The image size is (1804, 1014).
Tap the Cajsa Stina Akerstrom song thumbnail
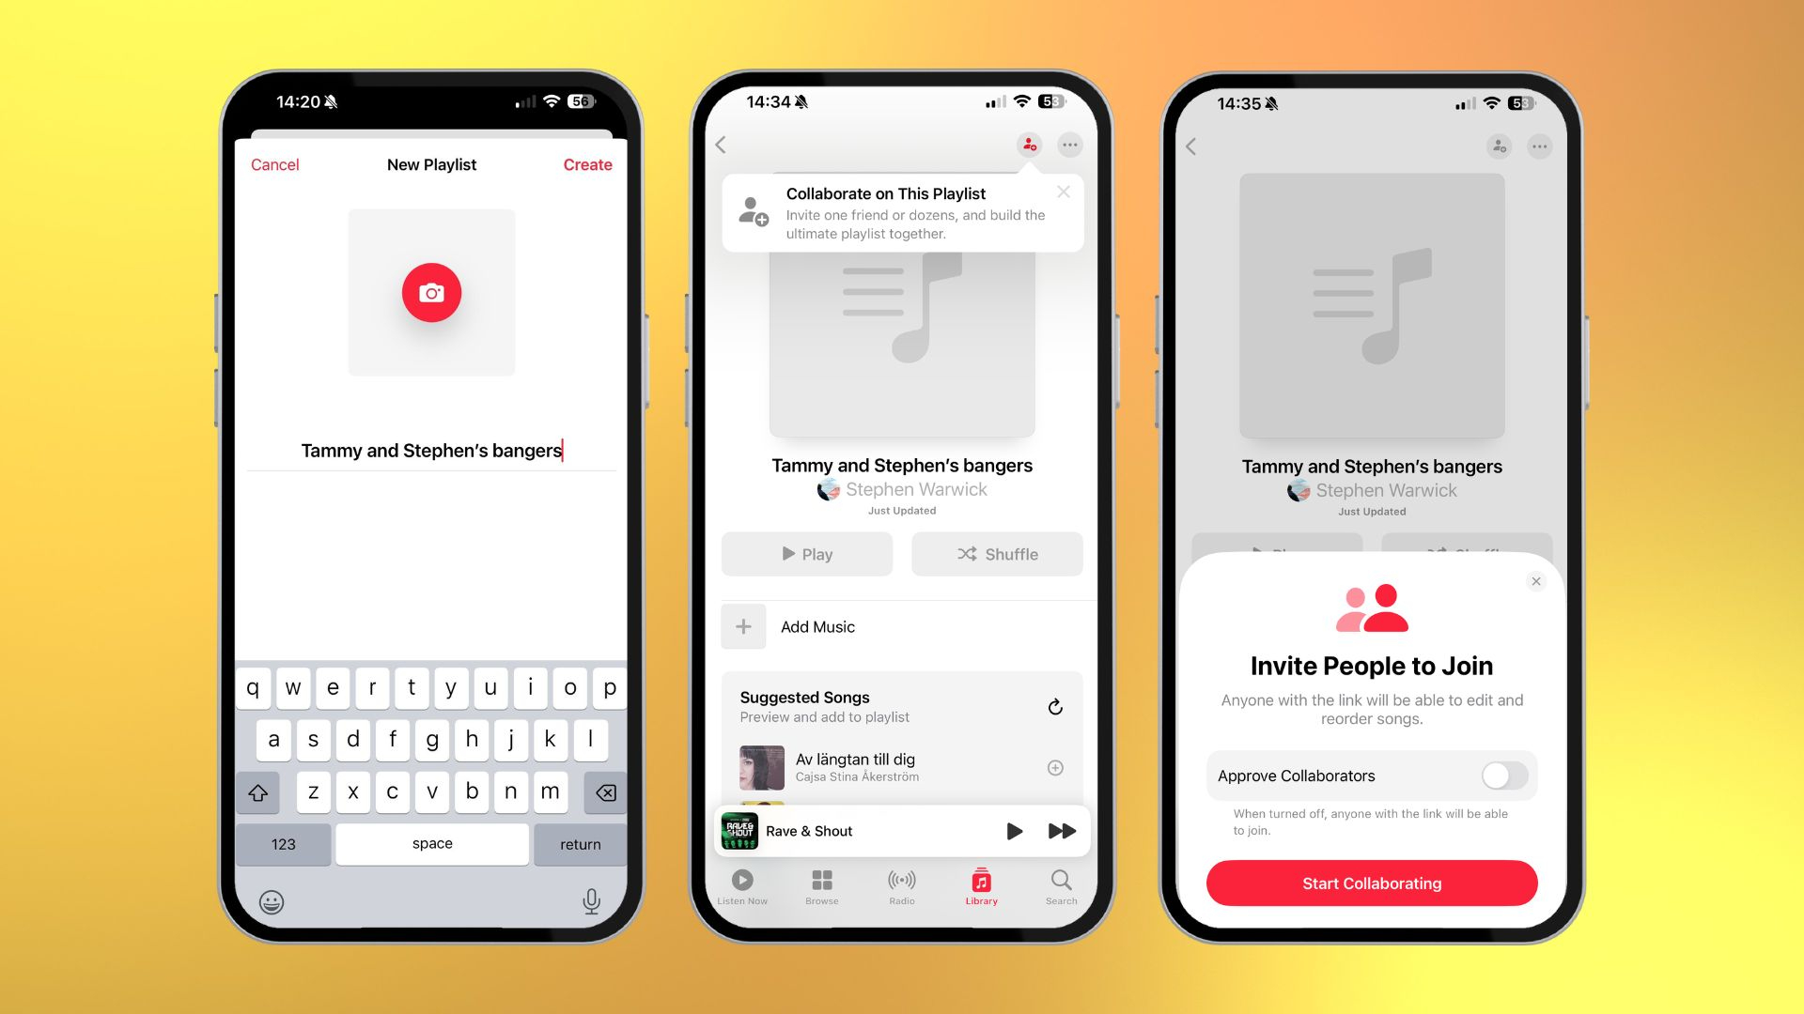[x=759, y=765]
